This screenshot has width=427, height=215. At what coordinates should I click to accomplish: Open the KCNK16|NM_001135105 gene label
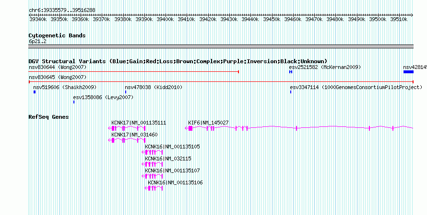pos(172,147)
